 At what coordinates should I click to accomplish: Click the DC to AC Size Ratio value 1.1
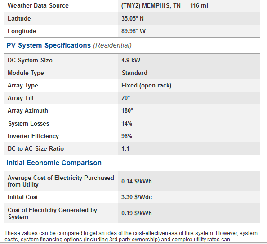coord(125,148)
